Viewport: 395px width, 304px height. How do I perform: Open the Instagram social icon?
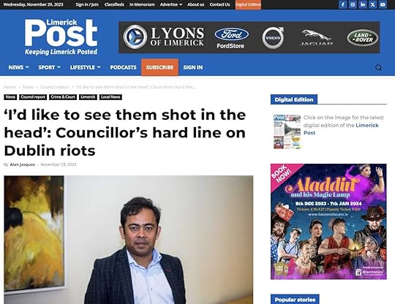click(x=353, y=4)
